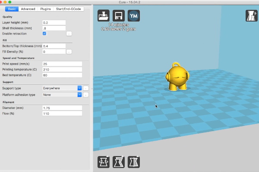The width and height of the screenshot is (259, 172).
Task: Expand the Platform adhesion type dropdown
Action: 62,95
